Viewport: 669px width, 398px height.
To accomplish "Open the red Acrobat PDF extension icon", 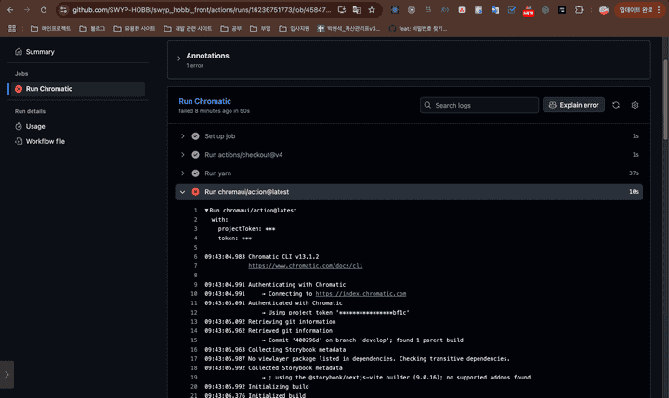I will tap(462, 10).
